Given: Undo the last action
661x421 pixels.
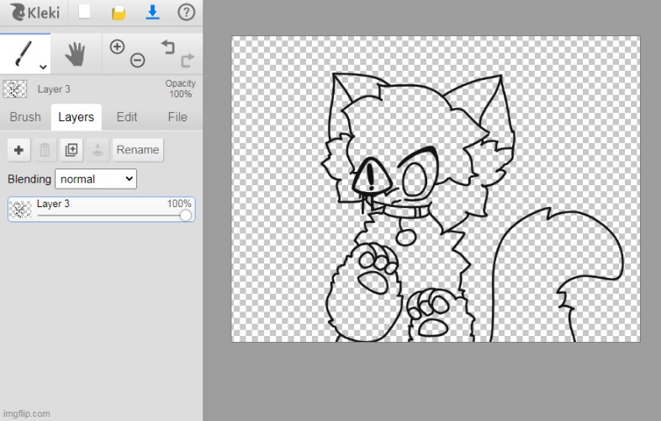Looking at the screenshot, I should [x=167, y=48].
